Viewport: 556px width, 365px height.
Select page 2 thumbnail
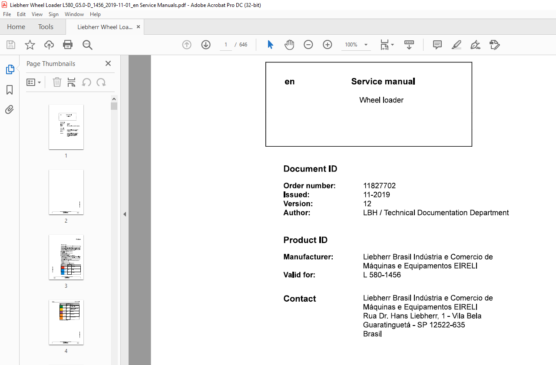(x=66, y=192)
